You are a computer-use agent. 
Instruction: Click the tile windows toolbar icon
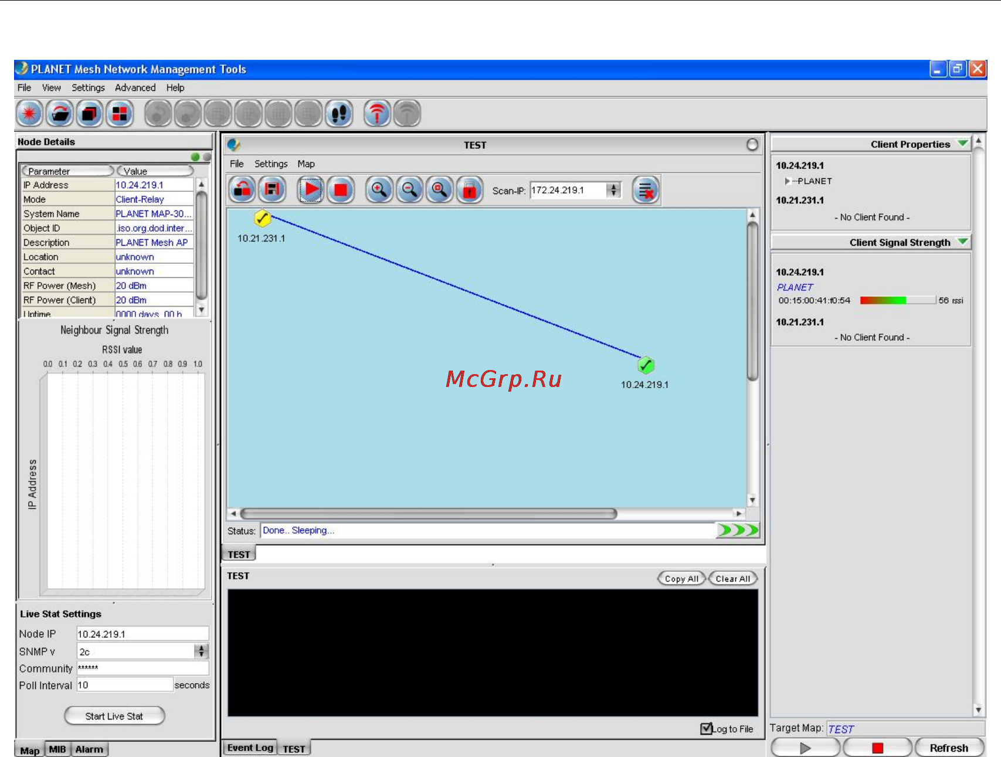point(120,113)
